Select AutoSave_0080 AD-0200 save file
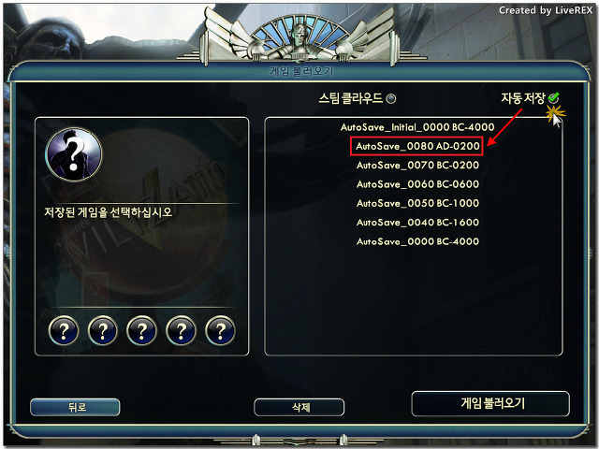The height and width of the screenshot is (449, 599). pos(417,146)
